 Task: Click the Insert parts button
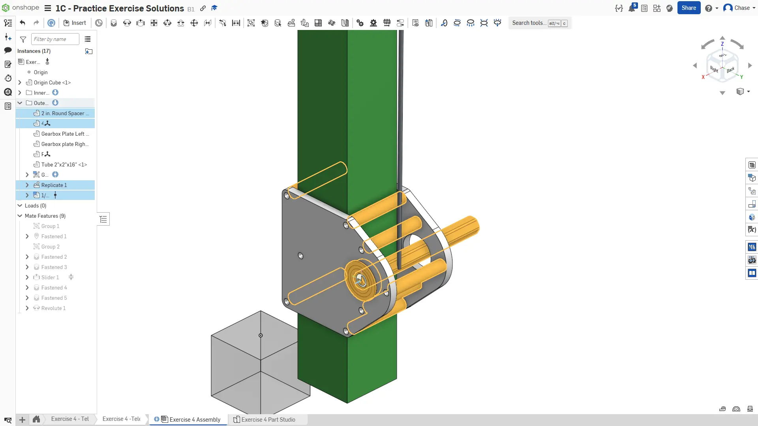[75, 23]
